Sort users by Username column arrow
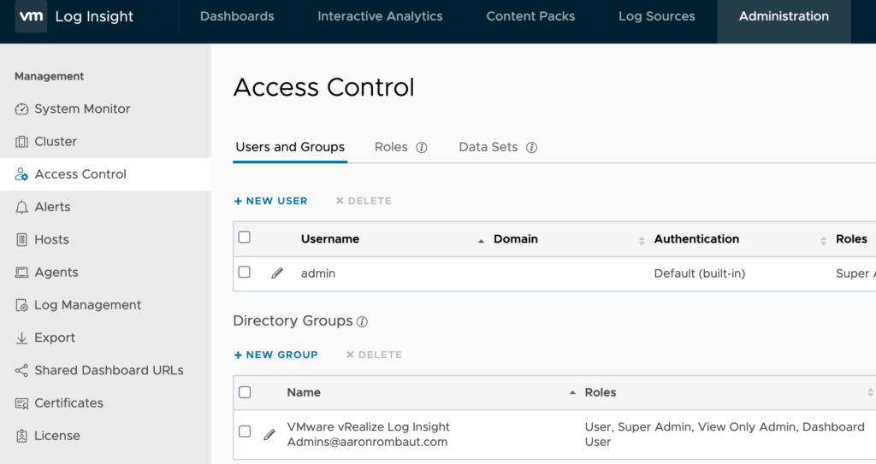 point(481,240)
